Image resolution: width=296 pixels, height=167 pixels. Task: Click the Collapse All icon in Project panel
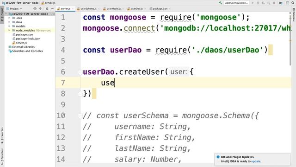(40, 9)
